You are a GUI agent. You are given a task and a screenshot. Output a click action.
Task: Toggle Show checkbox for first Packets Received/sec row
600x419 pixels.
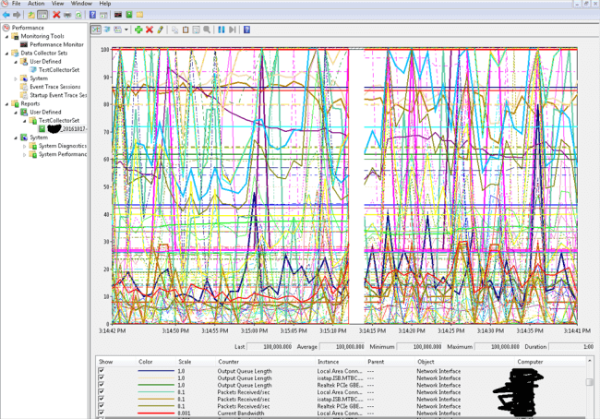102,389
